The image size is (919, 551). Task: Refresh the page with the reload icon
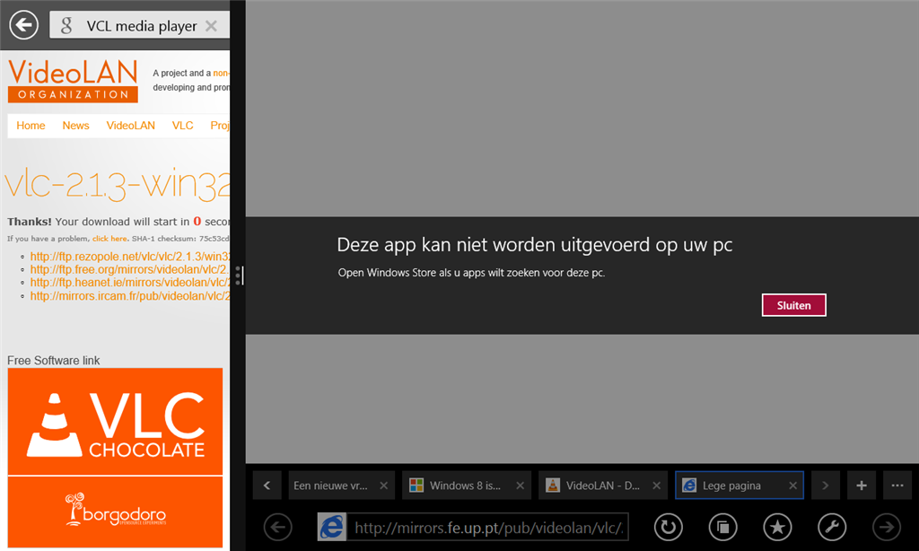tap(668, 528)
